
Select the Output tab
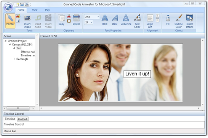(x=22, y=119)
